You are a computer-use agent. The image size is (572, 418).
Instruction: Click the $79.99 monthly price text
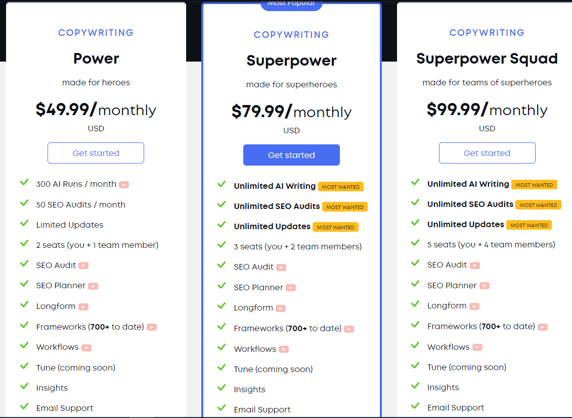click(291, 112)
